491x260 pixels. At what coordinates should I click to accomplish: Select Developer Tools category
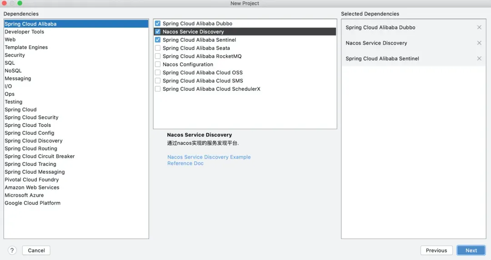76,32
